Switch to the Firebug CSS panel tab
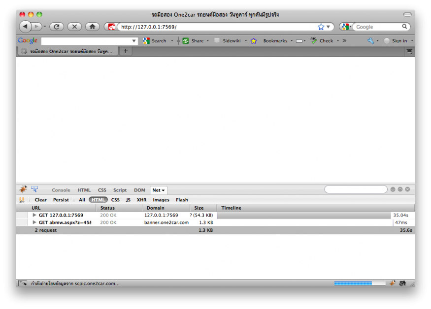The image size is (431, 309). click(x=102, y=190)
